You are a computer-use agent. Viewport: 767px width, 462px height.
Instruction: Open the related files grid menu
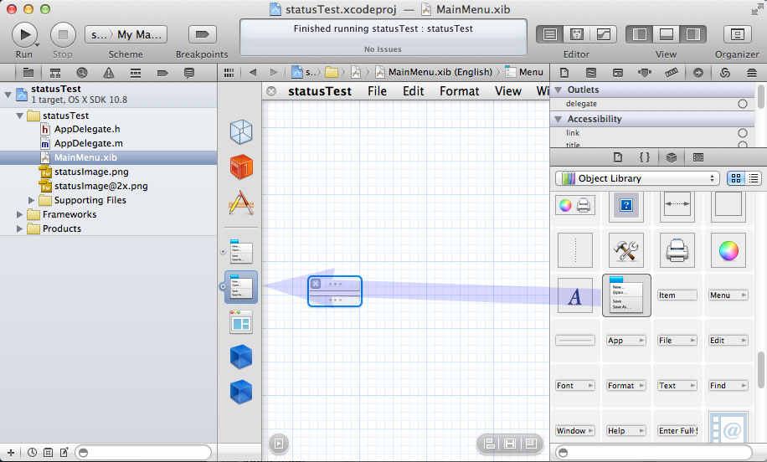229,72
